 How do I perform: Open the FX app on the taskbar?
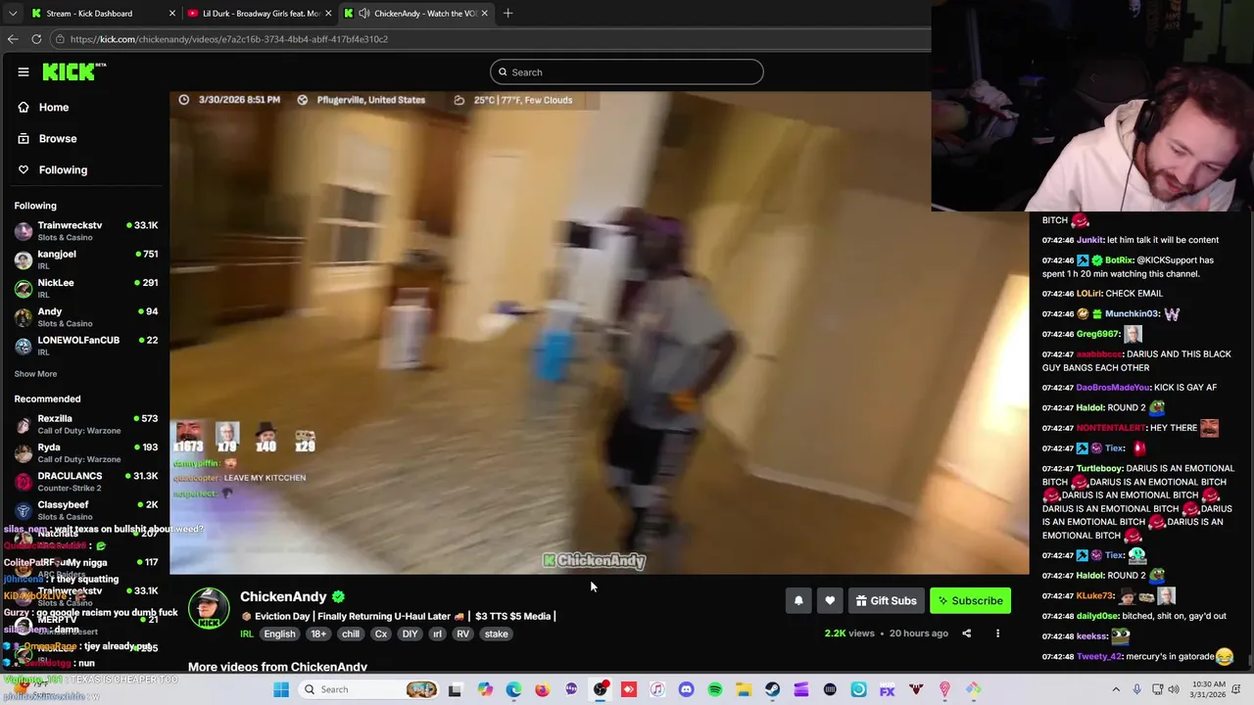(x=887, y=689)
